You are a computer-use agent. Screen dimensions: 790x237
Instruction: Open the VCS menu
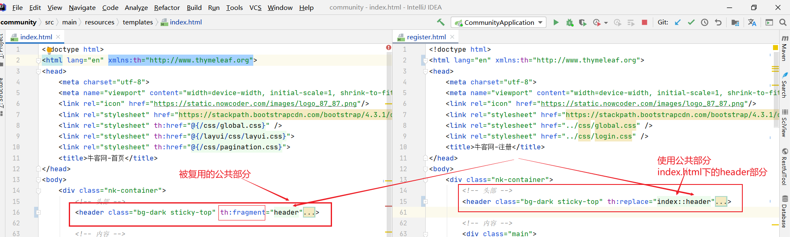(255, 7)
